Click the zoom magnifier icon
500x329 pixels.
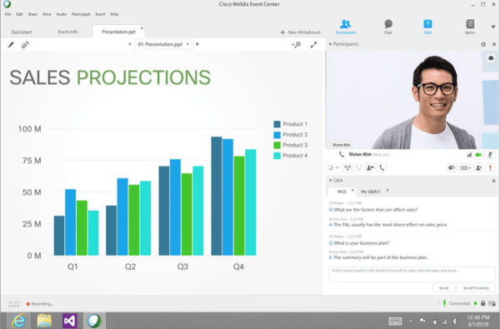click(x=297, y=45)
